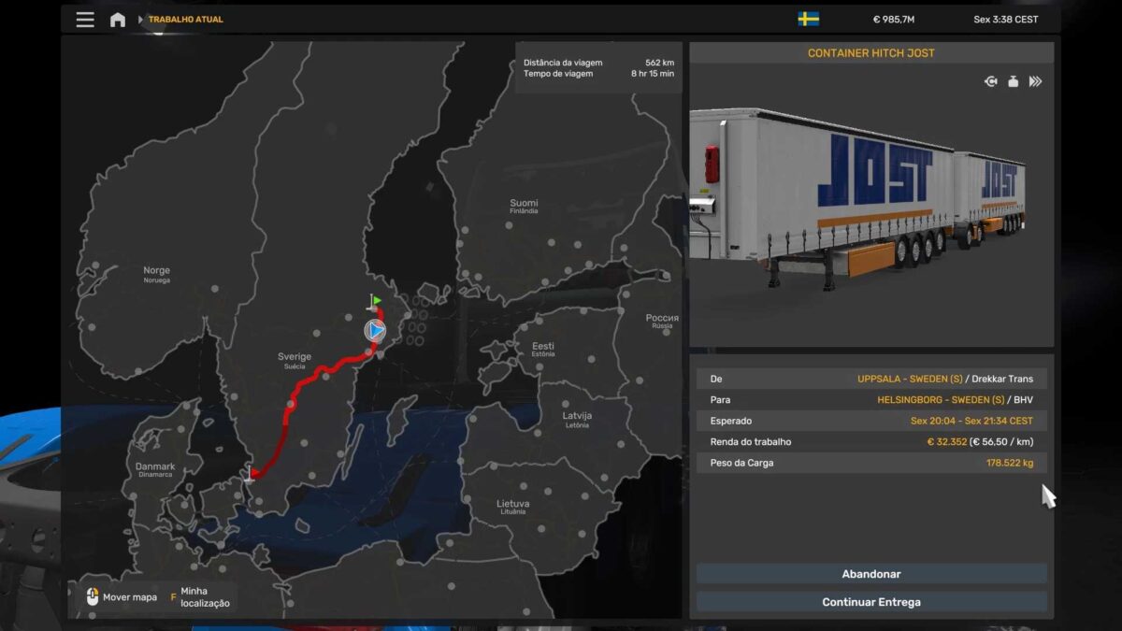
Task: Expand the breadcrumb chevron next to TRABALHO ATUAL
Action: tap(138, 19)
